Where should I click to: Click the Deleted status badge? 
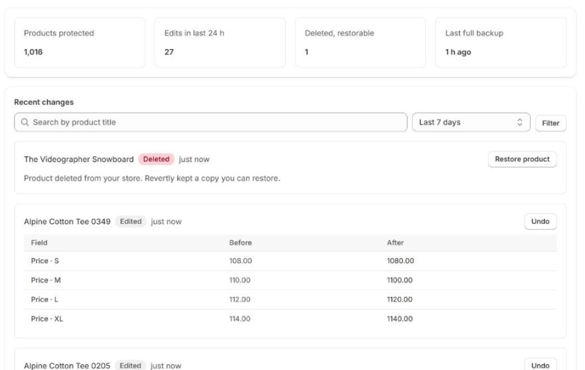point(156,159)
